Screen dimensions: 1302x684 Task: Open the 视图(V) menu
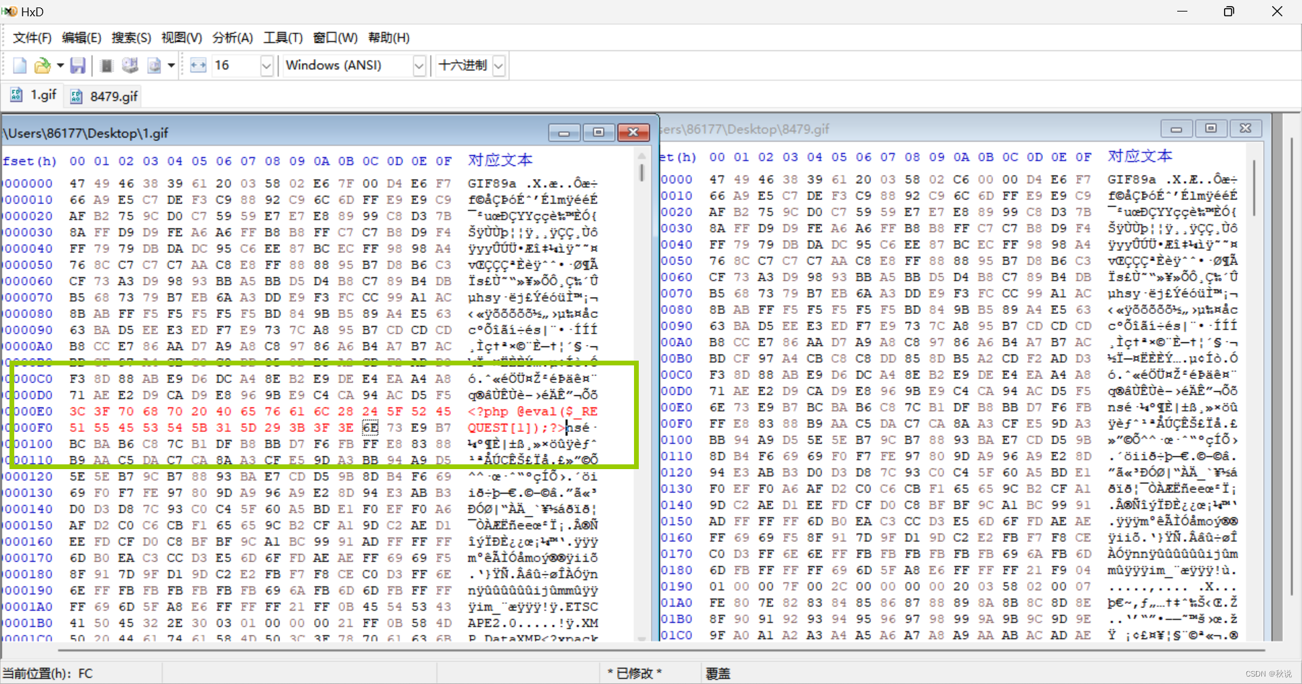point(182,38)
